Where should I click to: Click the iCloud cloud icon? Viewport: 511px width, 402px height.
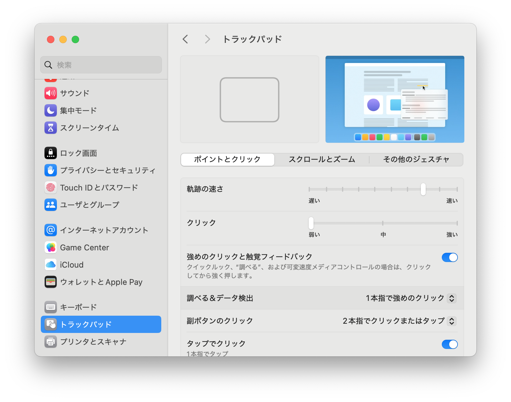tap(51, 265)
